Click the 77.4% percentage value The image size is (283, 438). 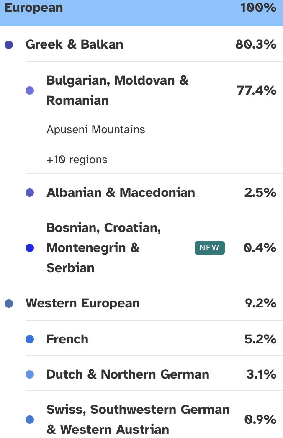coord(257,90)
